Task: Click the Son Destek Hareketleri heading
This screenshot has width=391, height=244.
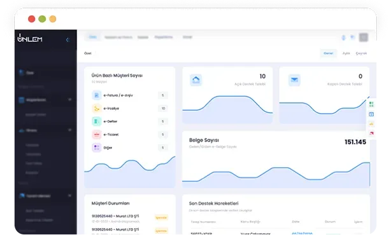Action: (214, 203)
